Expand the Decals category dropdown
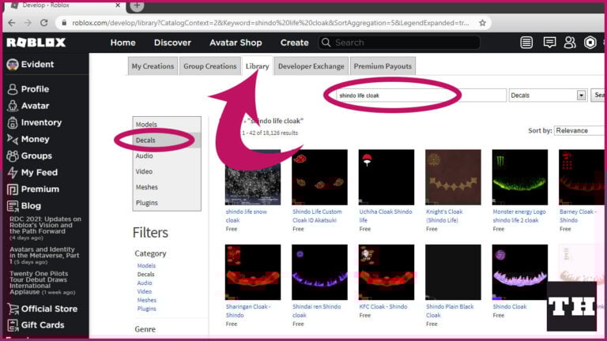Image resolution: width=607 pixels, height=341 pixels. 581,95
